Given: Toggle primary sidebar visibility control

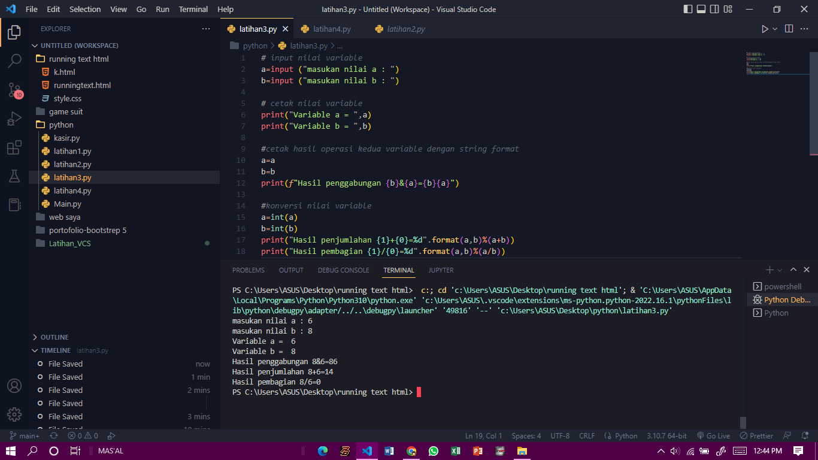Looking at the screenshot, I should click(x=686, y=9).
